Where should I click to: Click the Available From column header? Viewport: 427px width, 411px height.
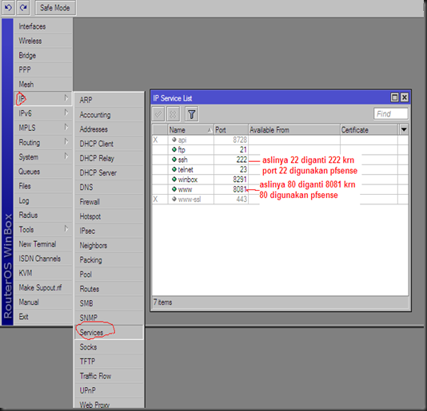(x=294, y=130)
